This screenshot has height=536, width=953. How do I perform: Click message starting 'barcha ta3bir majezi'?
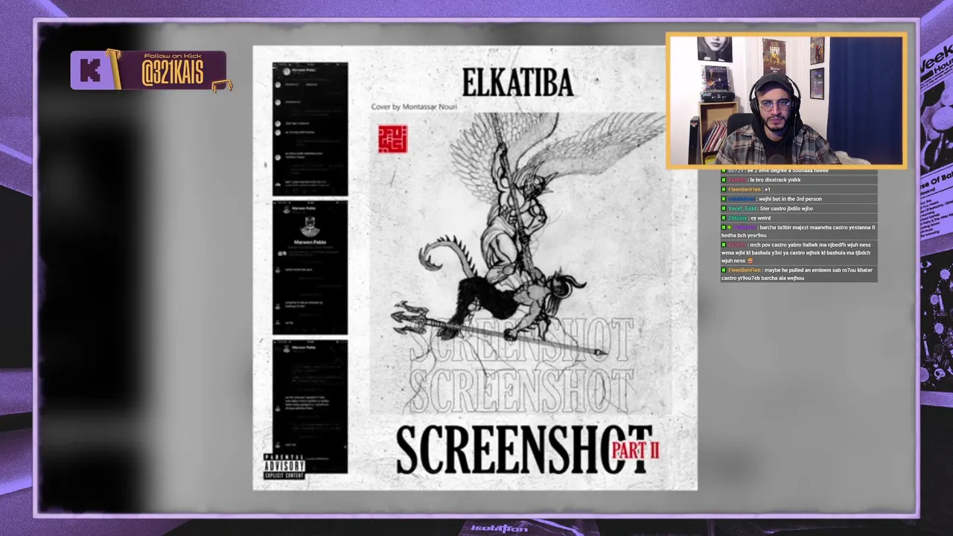[798, 232]
